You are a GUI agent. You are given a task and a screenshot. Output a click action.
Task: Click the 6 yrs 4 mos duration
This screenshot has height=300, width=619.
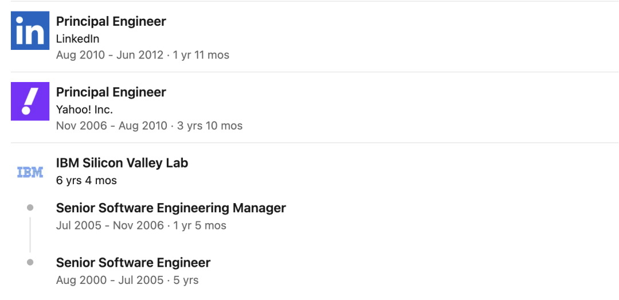(86, 180)
